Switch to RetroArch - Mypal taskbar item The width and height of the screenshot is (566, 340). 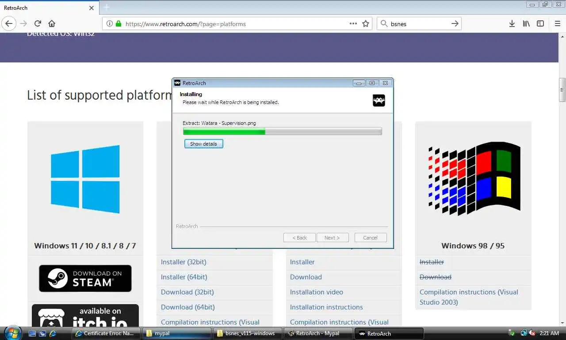click(318, 333)
